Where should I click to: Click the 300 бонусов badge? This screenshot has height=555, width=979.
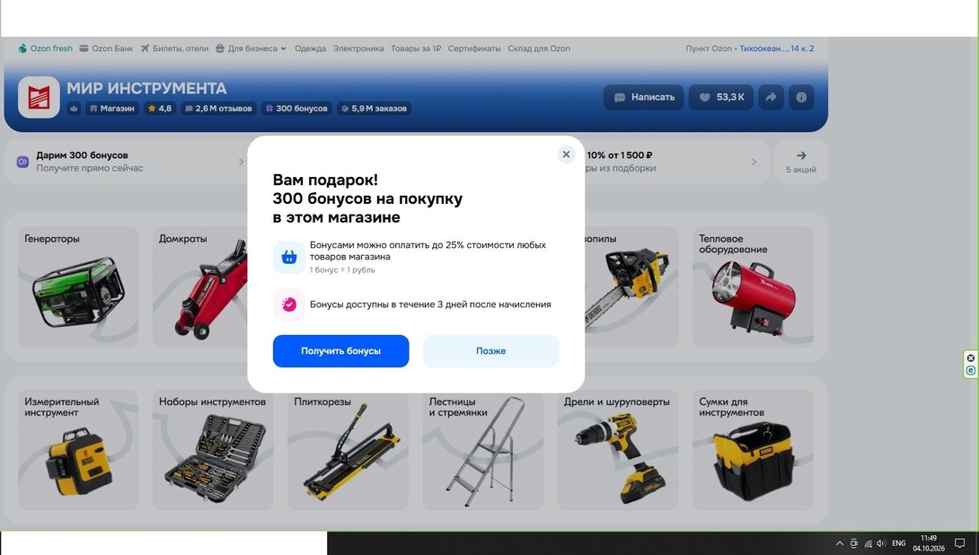pos(296,108)
